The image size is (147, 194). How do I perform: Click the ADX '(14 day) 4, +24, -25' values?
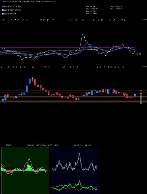point(82,145)
